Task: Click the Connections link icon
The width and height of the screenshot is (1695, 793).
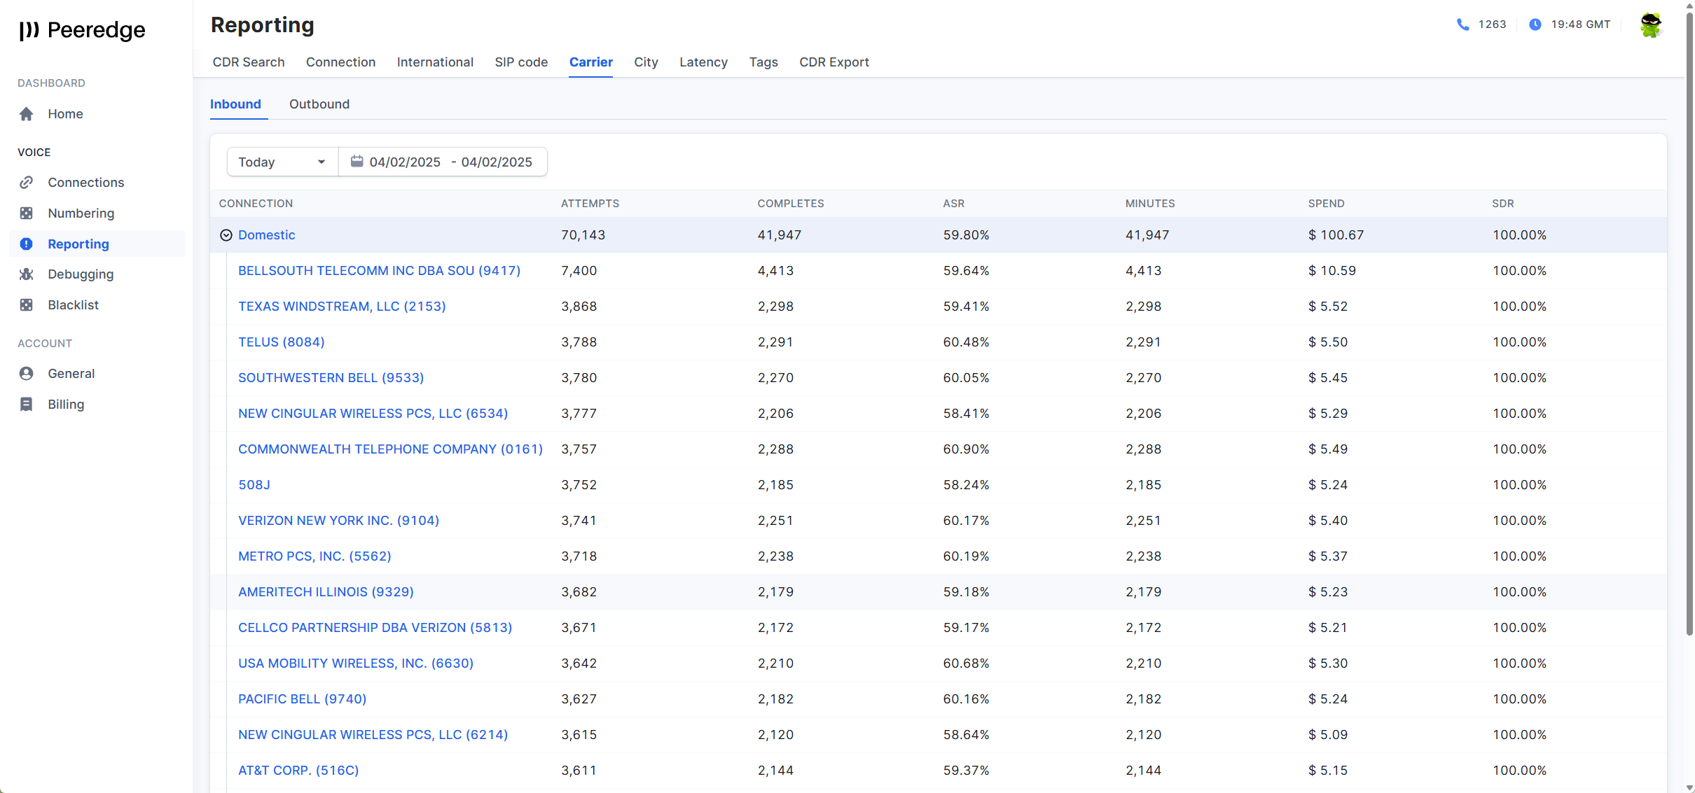Action: [x=27, y=183]
